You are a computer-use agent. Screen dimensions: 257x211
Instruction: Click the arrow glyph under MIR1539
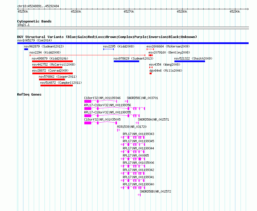[119, 130]
